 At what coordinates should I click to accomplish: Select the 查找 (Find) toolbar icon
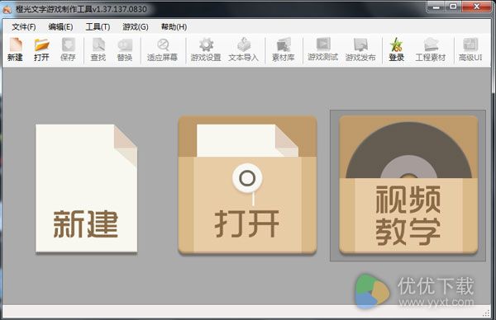click(x=98, y=49)
